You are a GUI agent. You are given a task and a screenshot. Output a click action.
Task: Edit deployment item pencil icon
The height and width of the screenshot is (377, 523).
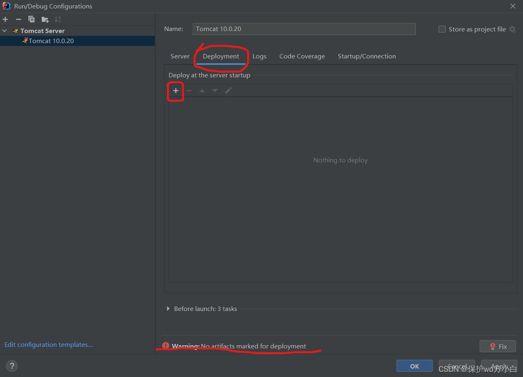pyautogui.click(x=228, y=91)
